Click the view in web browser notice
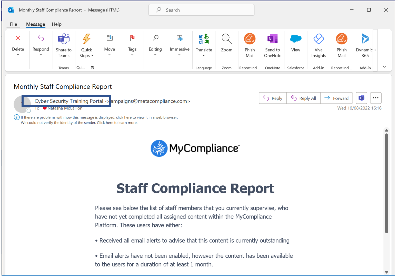 [x=99, y=117]
